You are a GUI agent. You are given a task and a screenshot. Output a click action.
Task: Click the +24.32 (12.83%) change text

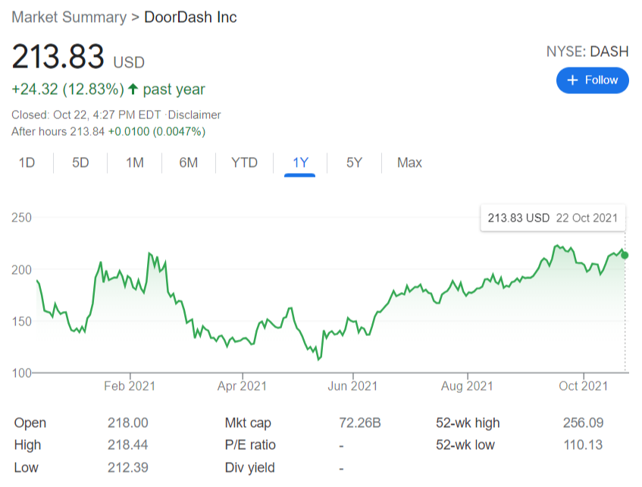67,90
